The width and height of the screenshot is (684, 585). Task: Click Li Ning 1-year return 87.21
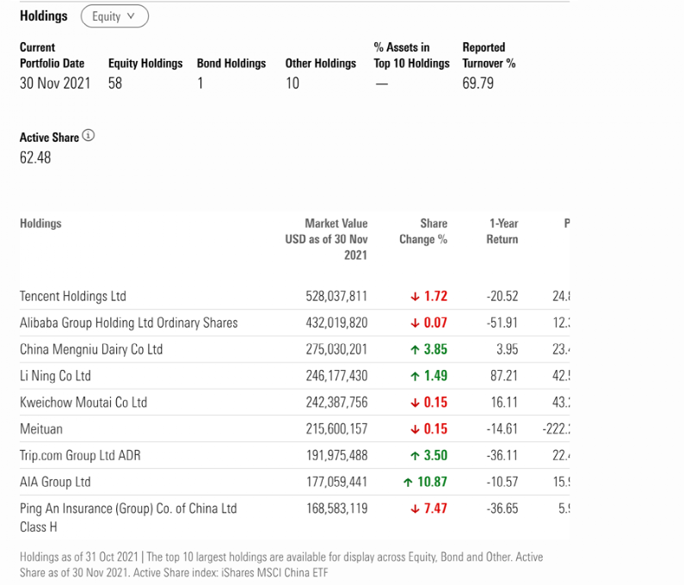click(x=504, y=376)
